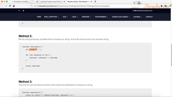Expand the SHELL SCRIPTING dropdown menu
Screen dimensions: 172x97
click(51, 17)
